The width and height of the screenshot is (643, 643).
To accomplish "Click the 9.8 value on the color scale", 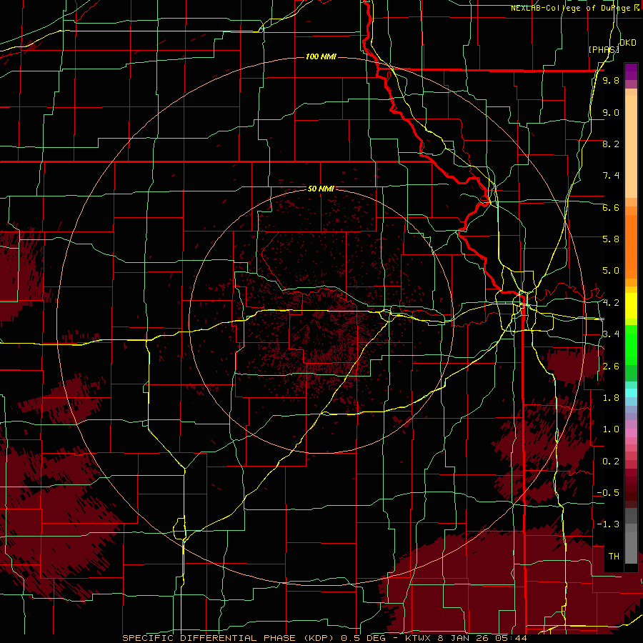I will pyautogui.click(x=611, y=80).
